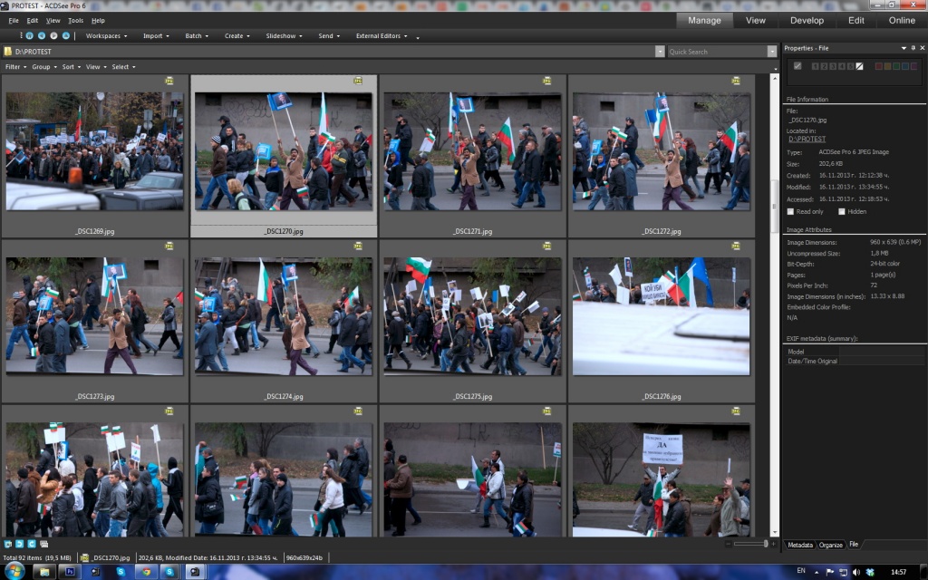Select the _DSC1275.jpg thumbnail

(x=474, y=316)
